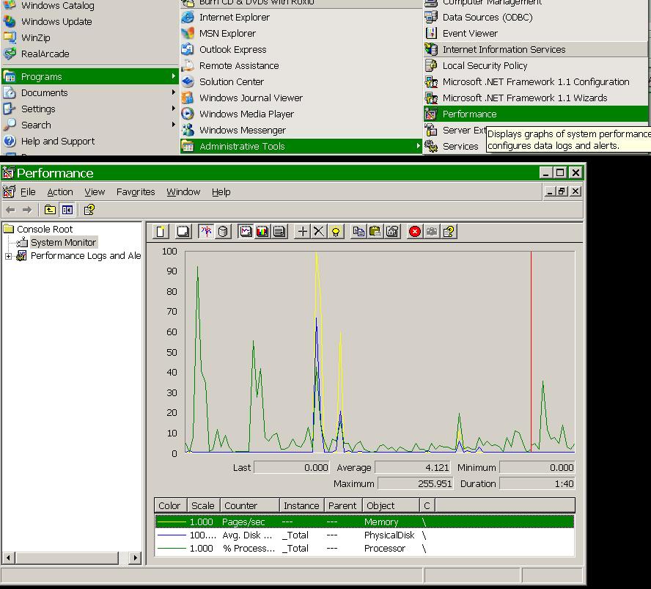The height and width of the screenshot is (589, 651).
Task: Click the Performance app icon in menu bar
Action: click(9, 192)
